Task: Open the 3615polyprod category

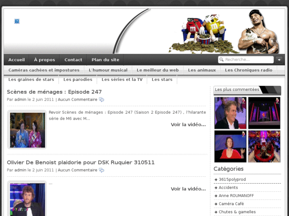Action: (x=232, y=180)
